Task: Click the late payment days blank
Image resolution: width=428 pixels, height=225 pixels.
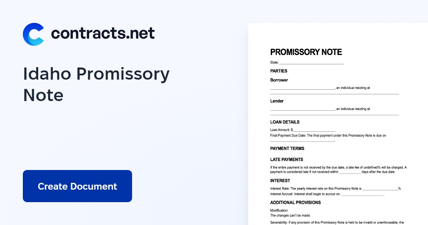Action: pos(350,172)
